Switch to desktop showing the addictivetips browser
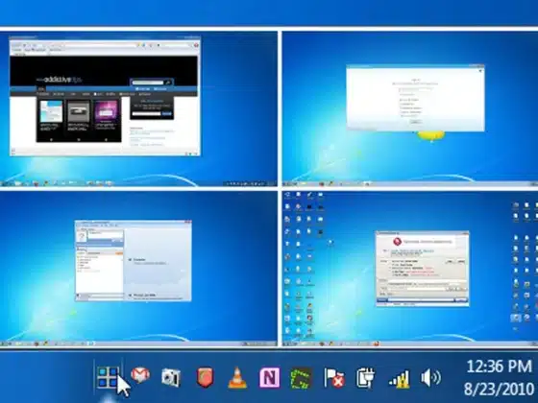The image size is (538, 403). point(138,108)
